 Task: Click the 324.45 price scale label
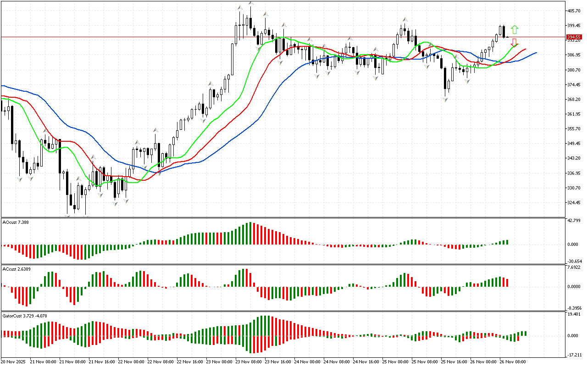[x=574, y=203]
